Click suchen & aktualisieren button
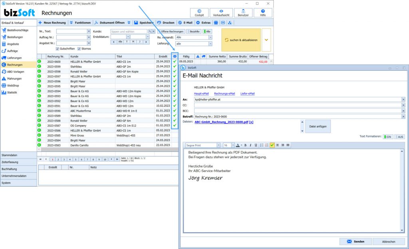This screenshot has height=249, width=409. 241,40
